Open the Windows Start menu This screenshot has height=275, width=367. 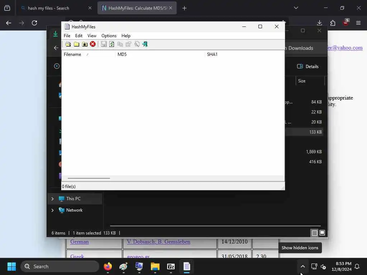point(11,266)
